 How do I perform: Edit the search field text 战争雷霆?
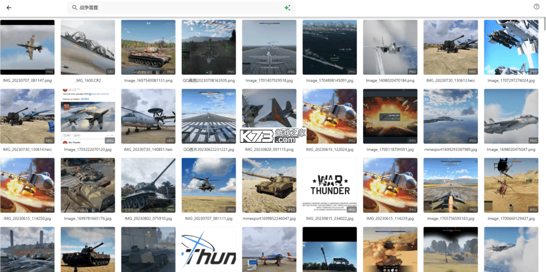(89, 7)
